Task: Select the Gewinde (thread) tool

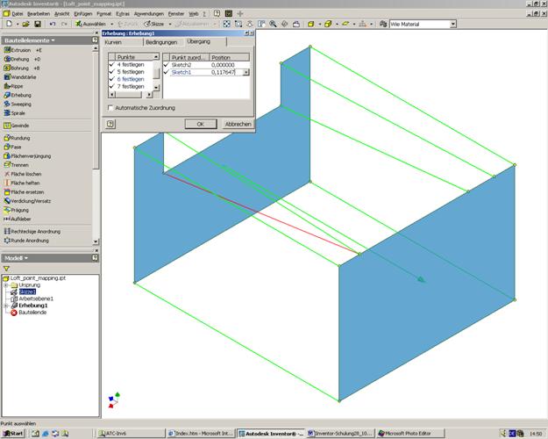Action: coord(17,126)
